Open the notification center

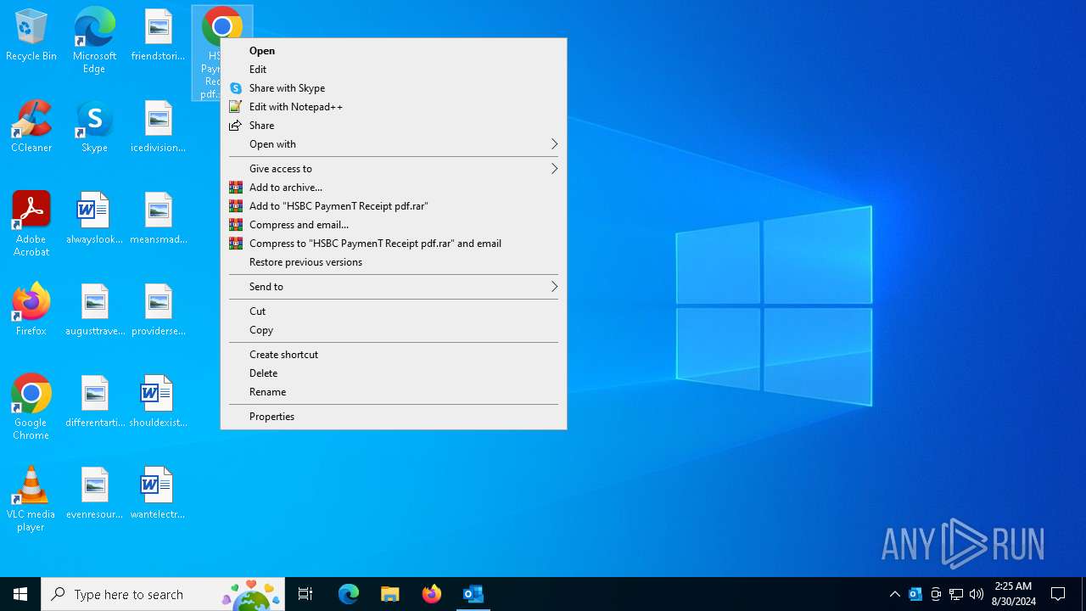coord(1058,594)
